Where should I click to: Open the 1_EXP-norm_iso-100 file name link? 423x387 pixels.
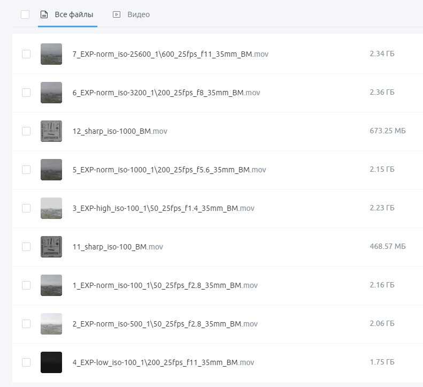tap(165, 285)
